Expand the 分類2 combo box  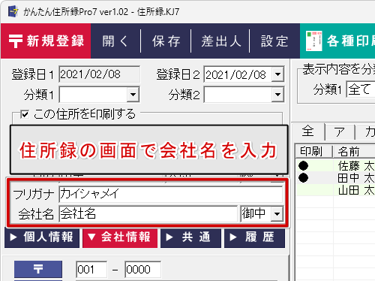tap(277, 95)
